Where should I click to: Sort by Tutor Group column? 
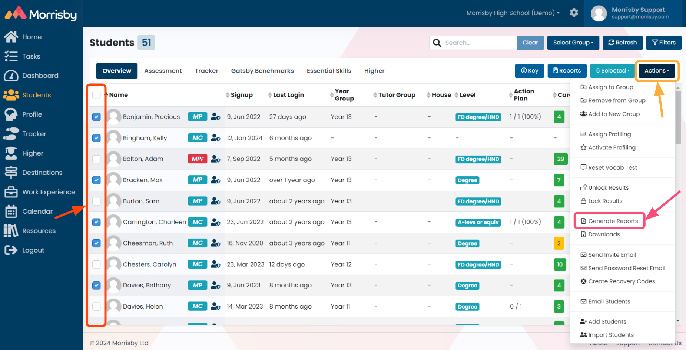394,95
